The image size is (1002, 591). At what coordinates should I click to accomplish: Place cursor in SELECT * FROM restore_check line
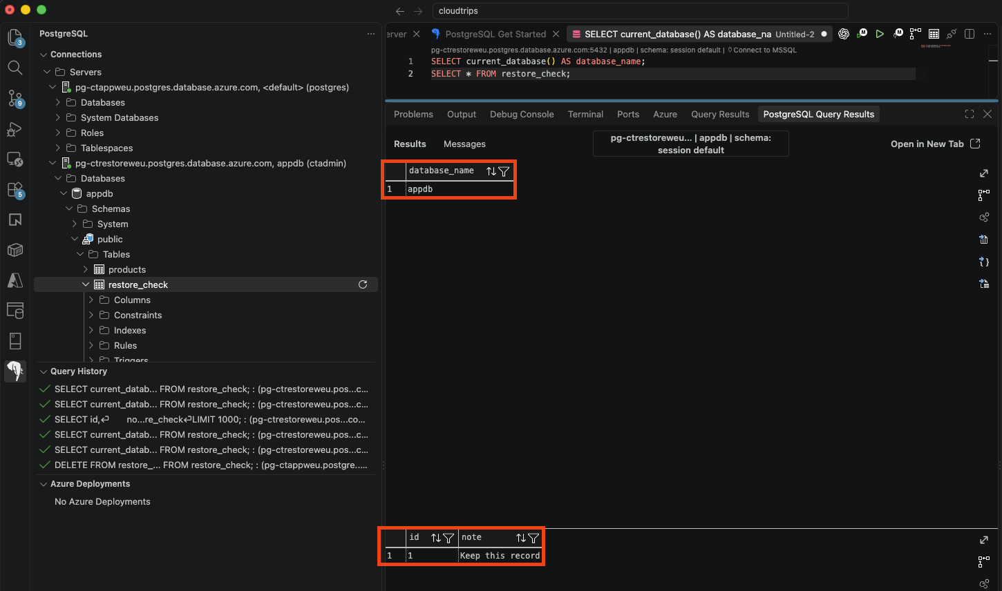[501, 74]
